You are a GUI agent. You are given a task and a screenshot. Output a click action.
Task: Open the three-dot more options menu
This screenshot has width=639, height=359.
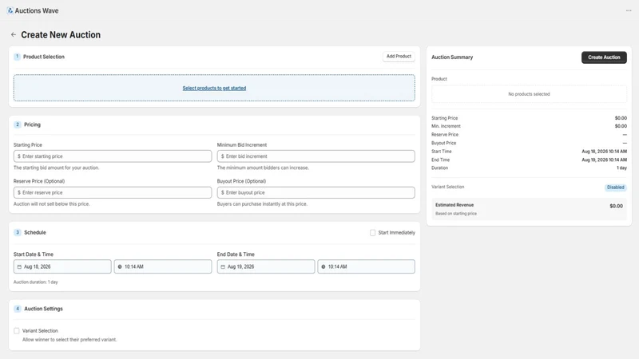pos(629,10)
